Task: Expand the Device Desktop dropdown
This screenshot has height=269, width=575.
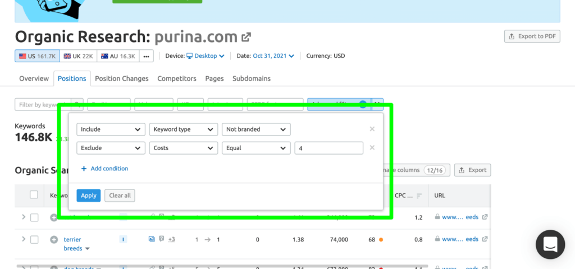Action: [x=206, y=56]
